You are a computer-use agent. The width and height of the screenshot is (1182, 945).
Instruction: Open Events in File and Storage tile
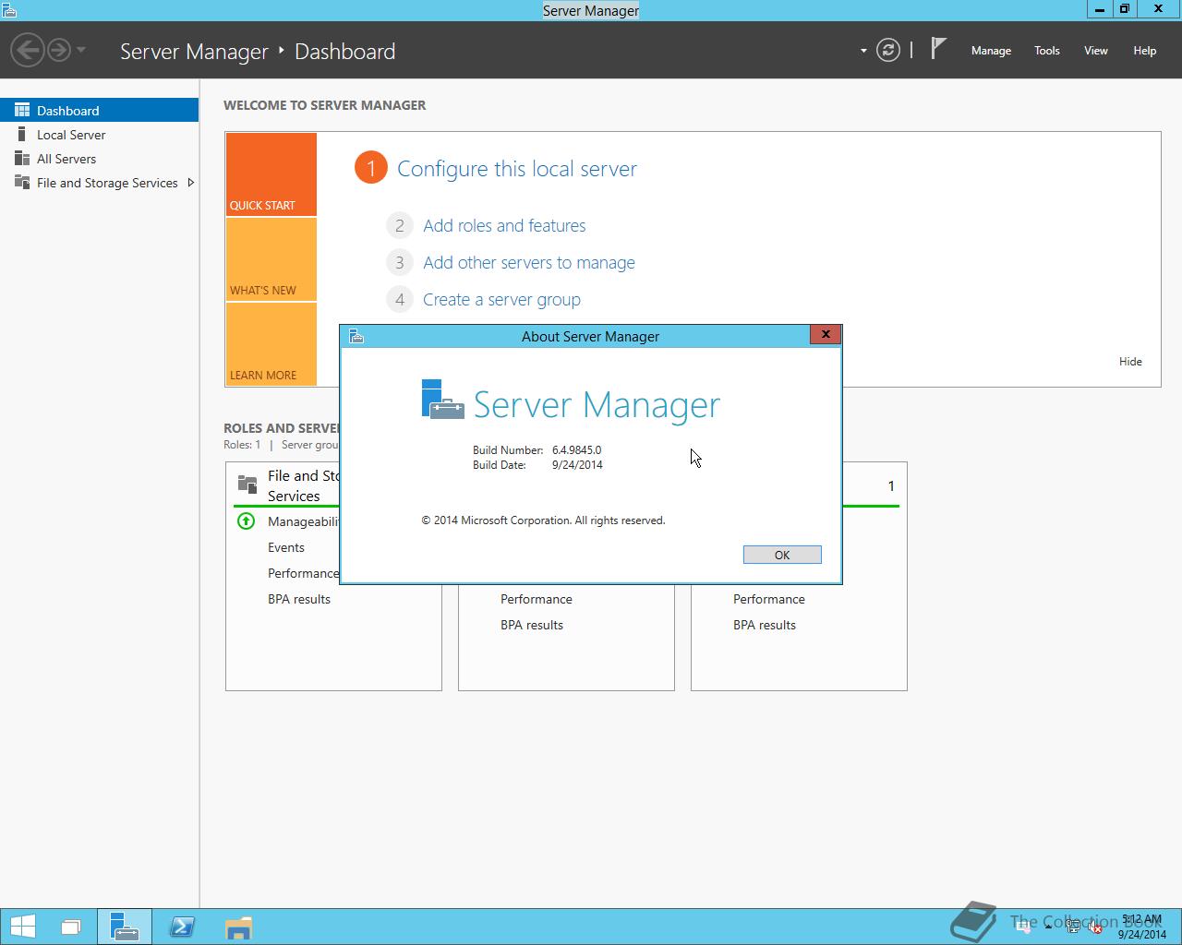pos(286,547)
